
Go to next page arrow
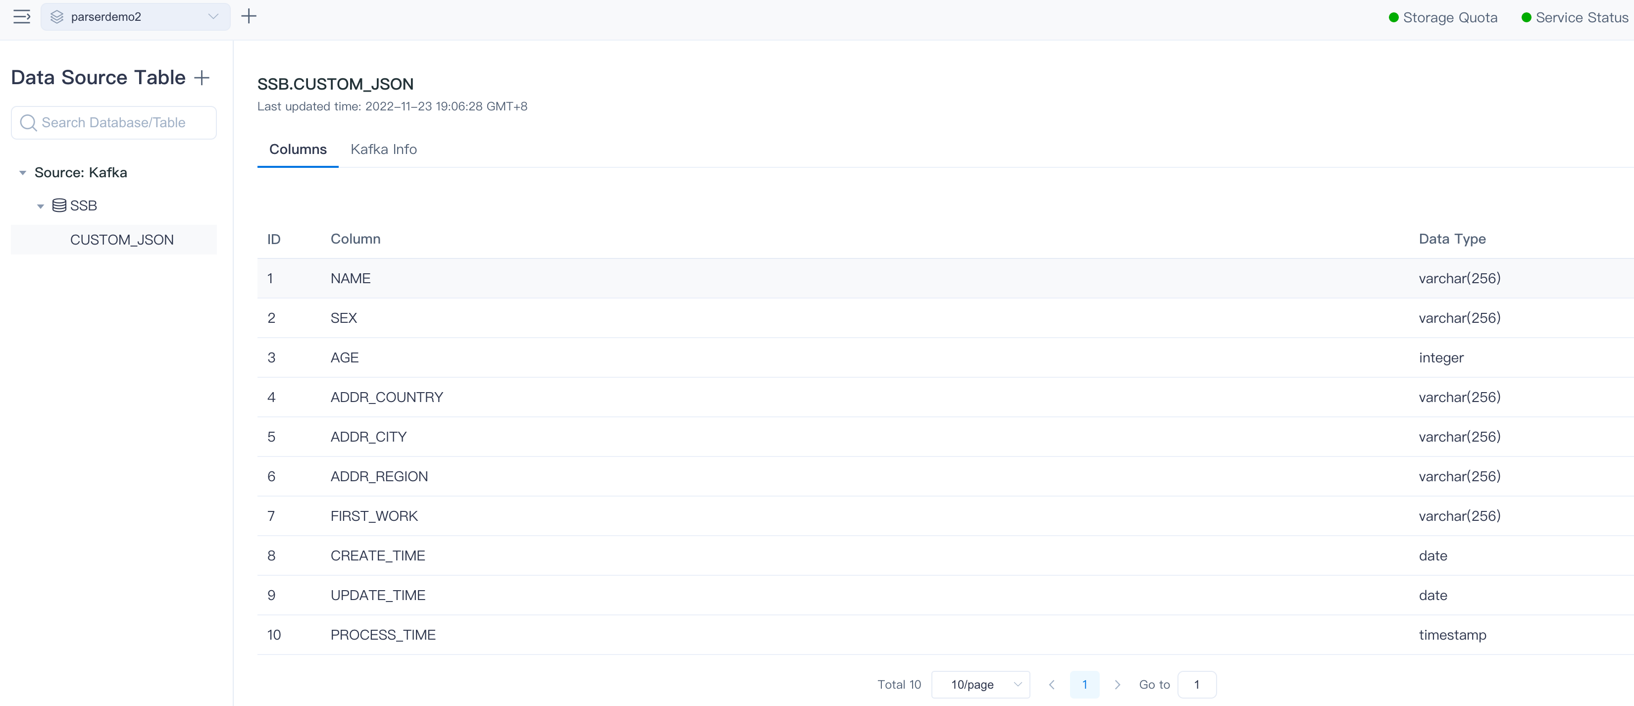1118,684
